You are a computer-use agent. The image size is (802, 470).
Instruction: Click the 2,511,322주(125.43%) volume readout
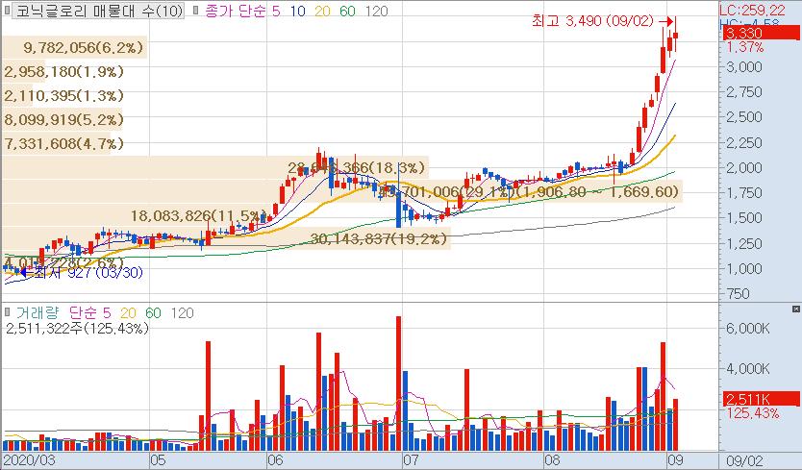[77, 328]
